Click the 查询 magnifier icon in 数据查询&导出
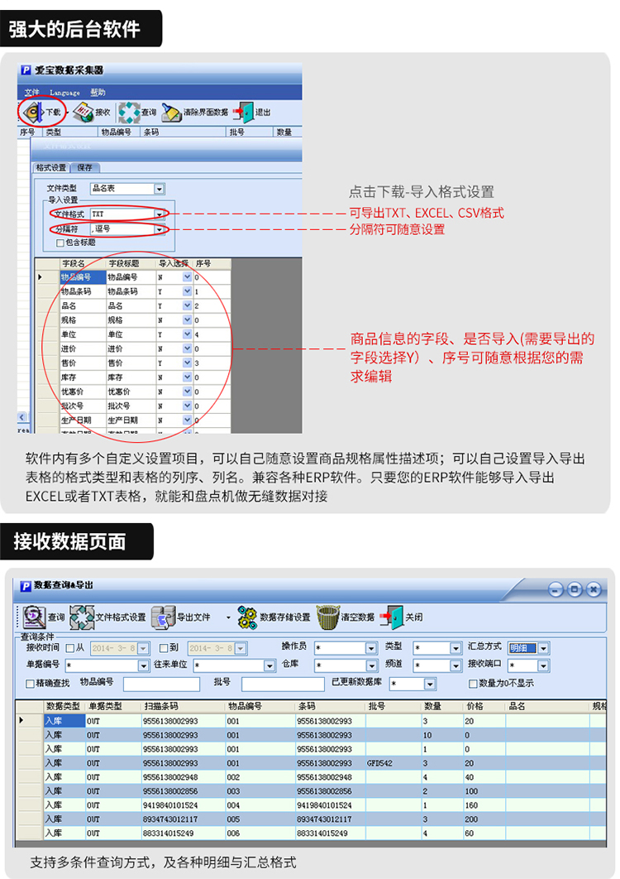The height and width of the screenshot is (879, 620). click(x=34, y=617)
